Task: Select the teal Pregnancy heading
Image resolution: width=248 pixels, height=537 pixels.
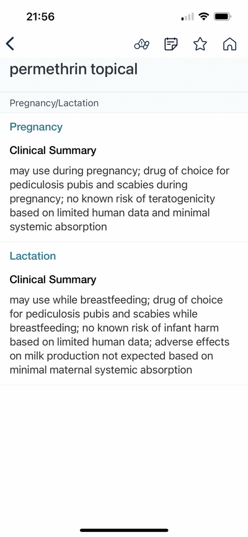Action: point(36,127)
